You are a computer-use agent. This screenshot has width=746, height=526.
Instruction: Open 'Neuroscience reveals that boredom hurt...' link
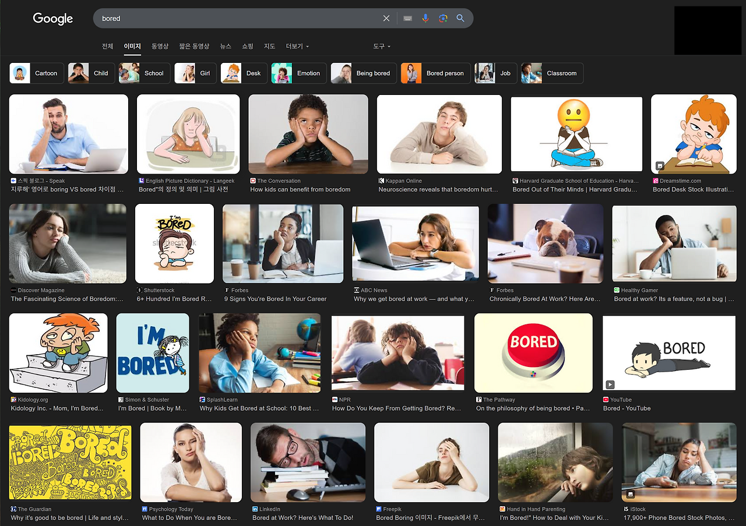tap(438, 189)
